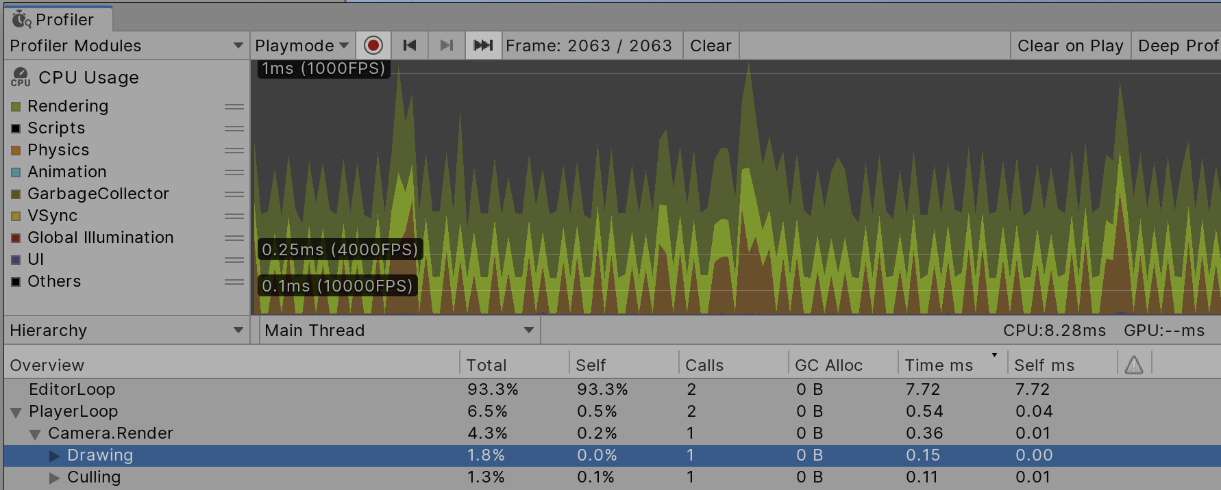Sort by the Time ms column header
Image resolution: width=1221 pixels, height=490 pixels.
(x=939, y=365)
